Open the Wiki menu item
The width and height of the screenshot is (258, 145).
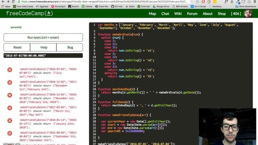pyautogui.click(x=178, y=14)
